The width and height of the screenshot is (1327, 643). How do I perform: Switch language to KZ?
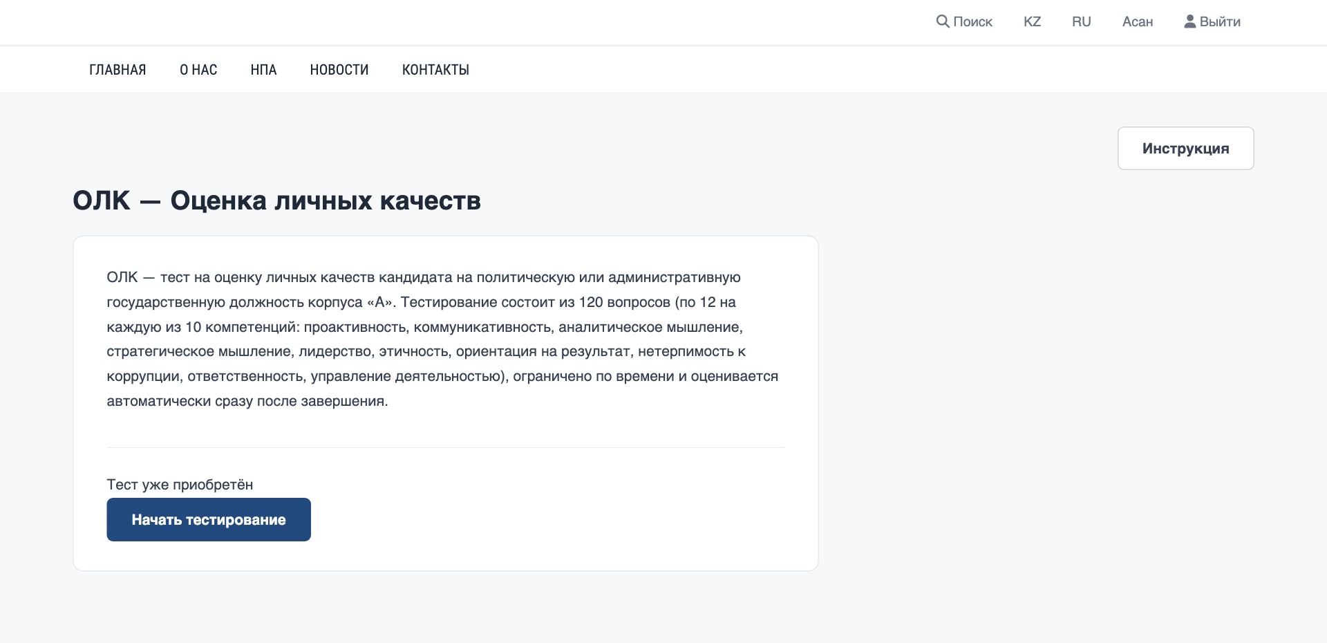(1032, 21)
